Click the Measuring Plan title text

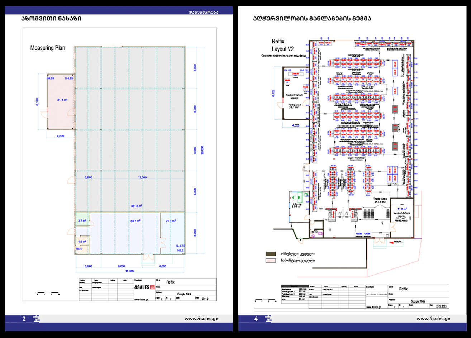(x=48, y=48)
